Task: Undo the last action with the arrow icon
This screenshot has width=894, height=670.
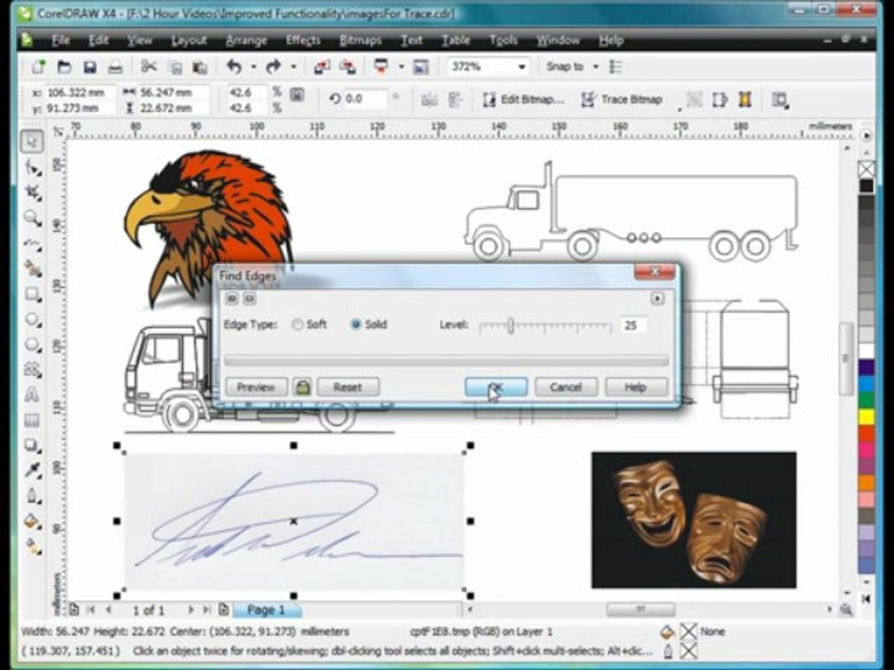Action: pos(234,66)
